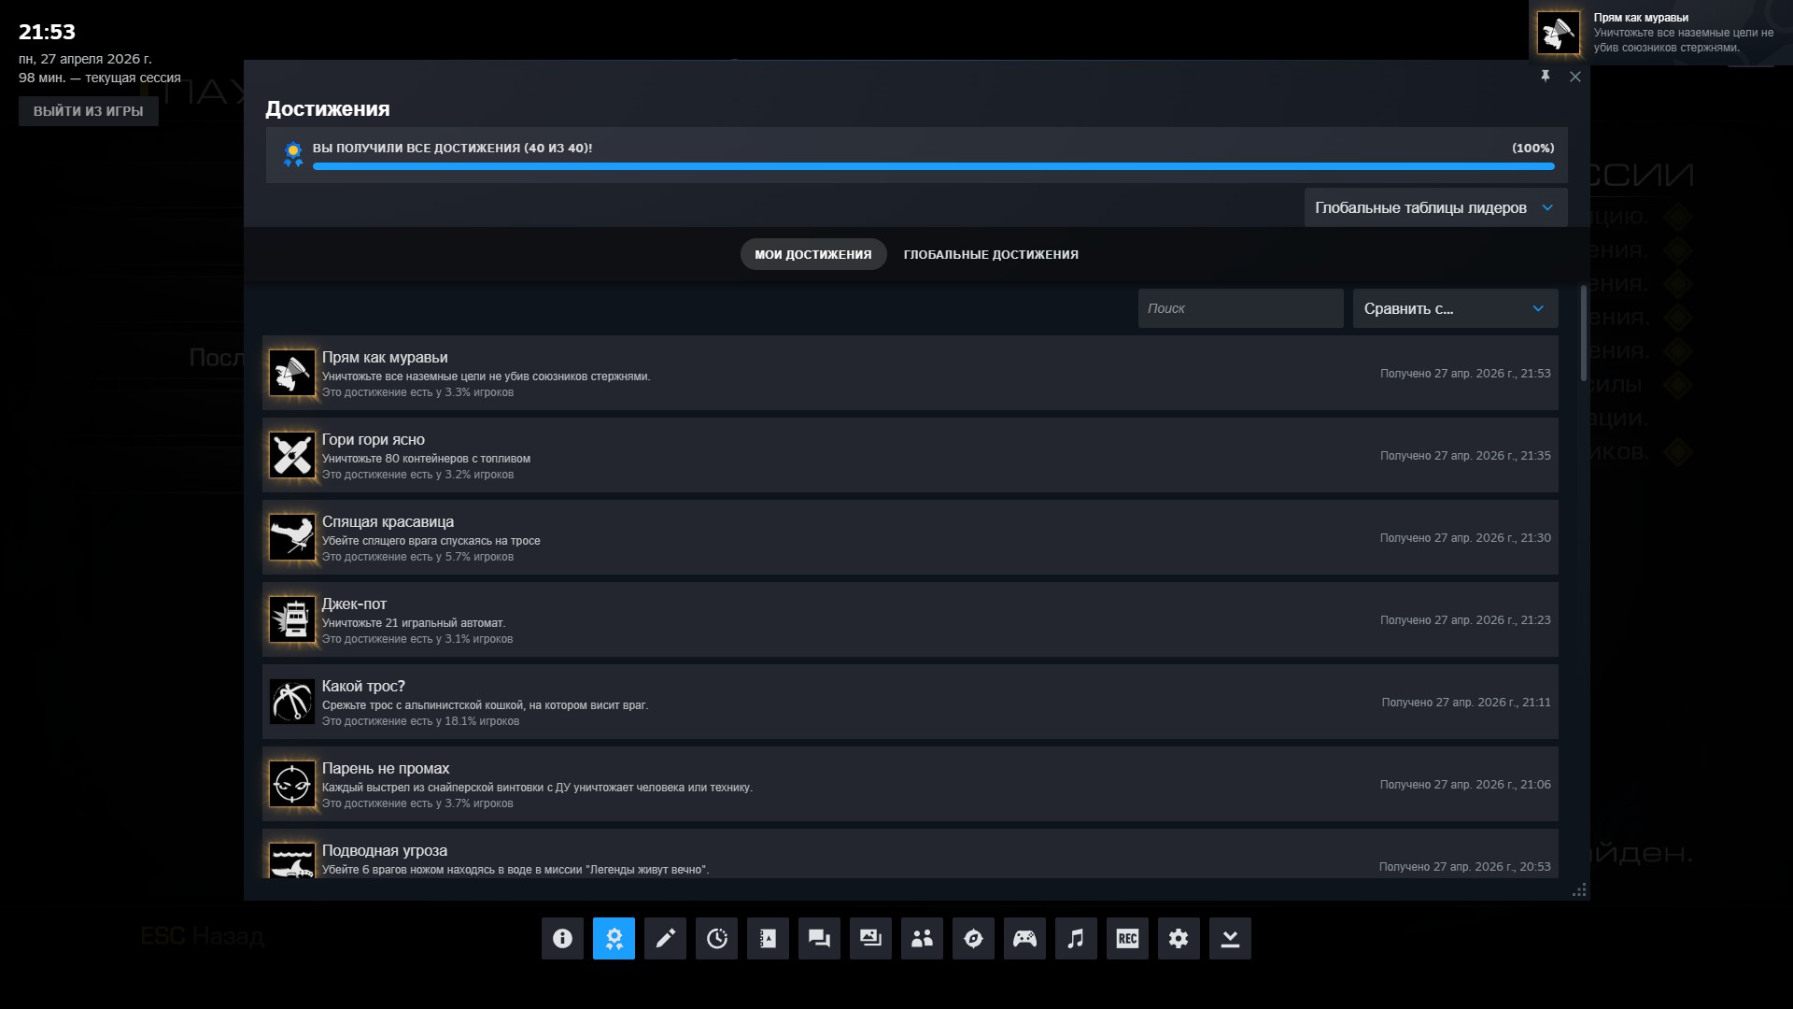The height and width of the screenshot is (1009, 1793).
Task: Click the ВЫЙТИ ИЗ ИГРЫ button
Action: [x=88, y=111]
